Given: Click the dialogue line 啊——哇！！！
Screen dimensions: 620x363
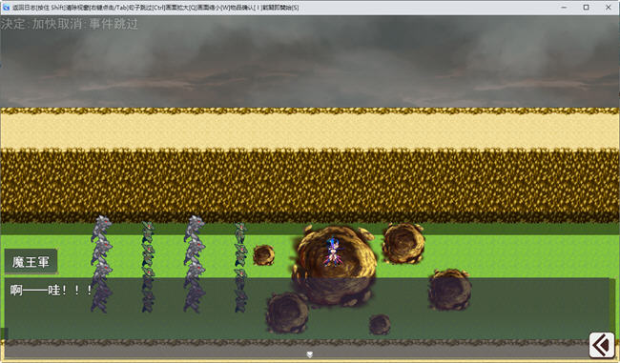Looking at the screenshot, I should pos(51,291).
